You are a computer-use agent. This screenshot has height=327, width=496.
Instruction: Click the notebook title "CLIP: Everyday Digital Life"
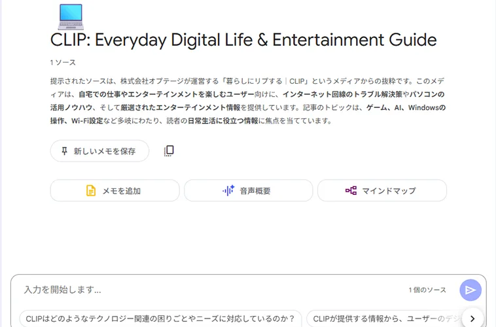click(x=243, y=40)
